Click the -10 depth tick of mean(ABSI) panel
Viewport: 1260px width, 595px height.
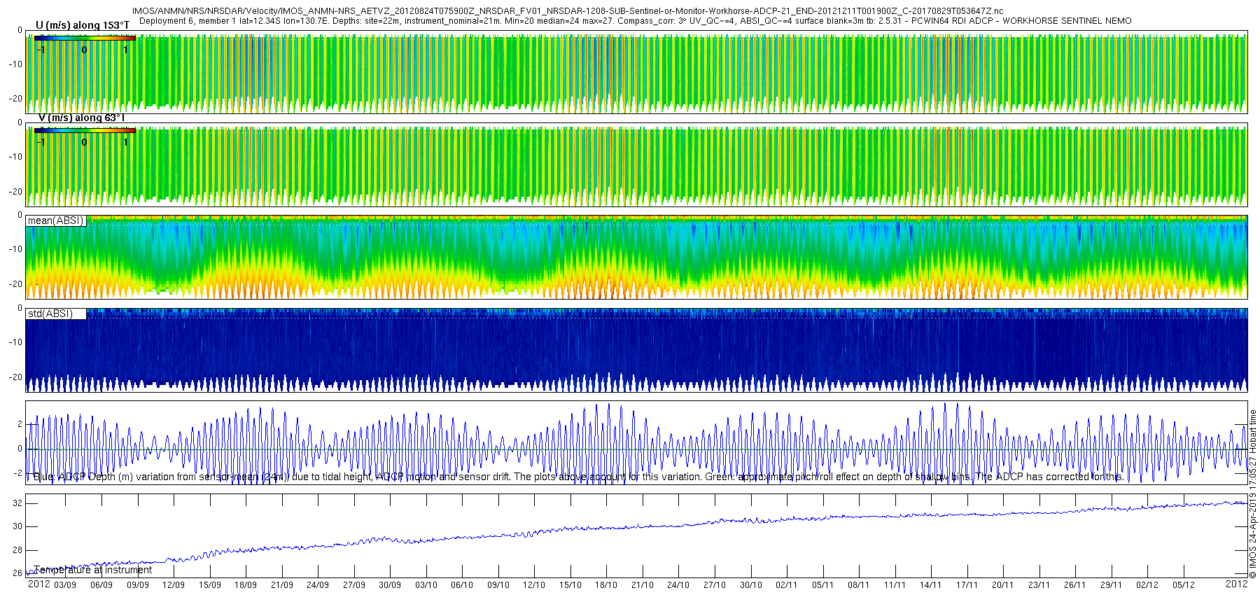click(15, 249)
